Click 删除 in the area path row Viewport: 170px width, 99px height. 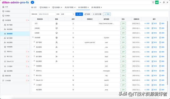162,90
